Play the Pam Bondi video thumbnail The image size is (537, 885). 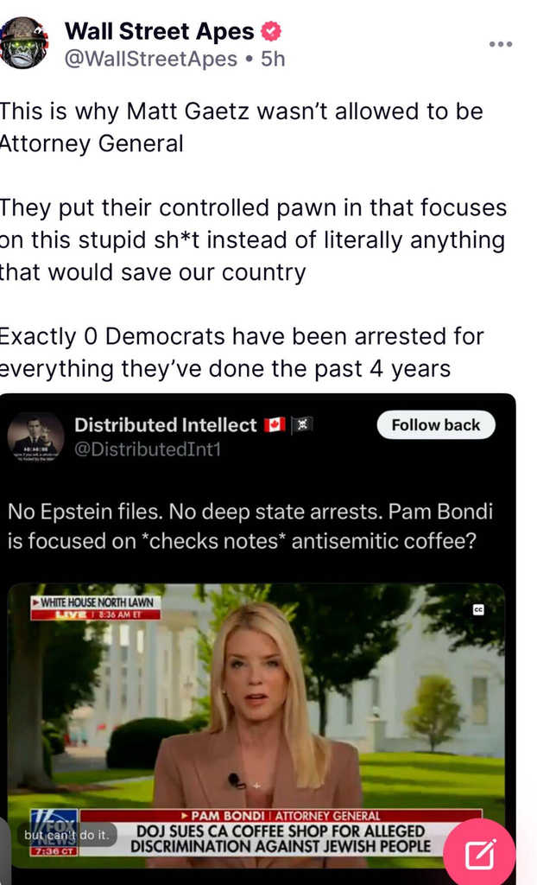256,725
